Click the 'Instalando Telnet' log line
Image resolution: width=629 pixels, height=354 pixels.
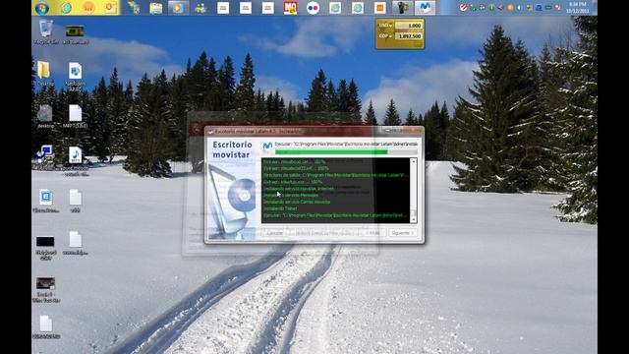click(280, 208)
